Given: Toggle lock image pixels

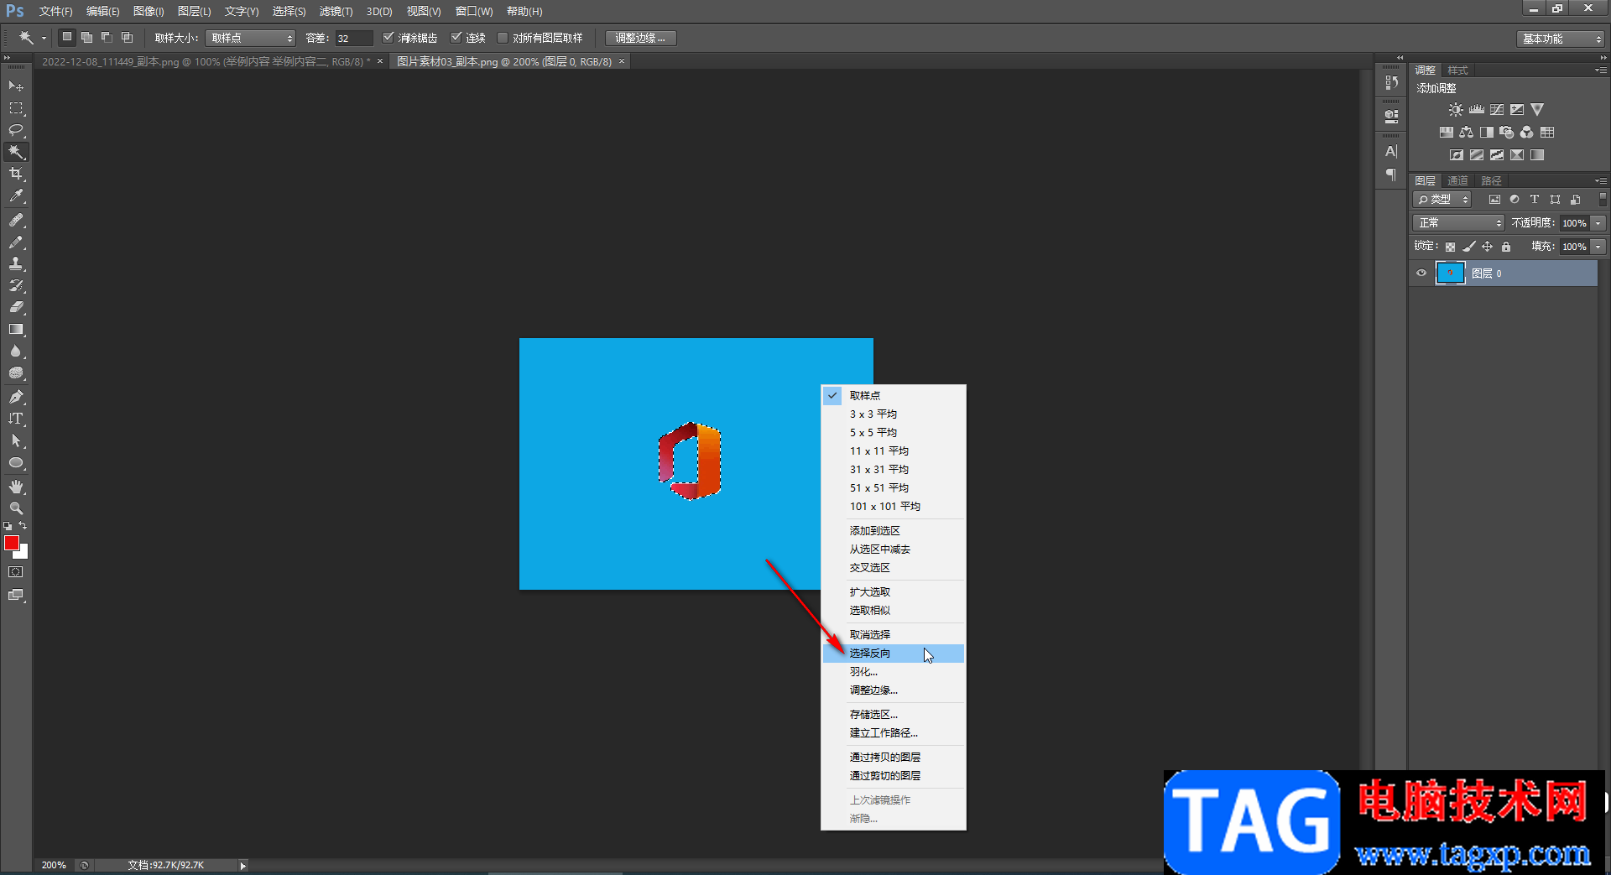Looking at the screenshot, I should point(1468,247).
